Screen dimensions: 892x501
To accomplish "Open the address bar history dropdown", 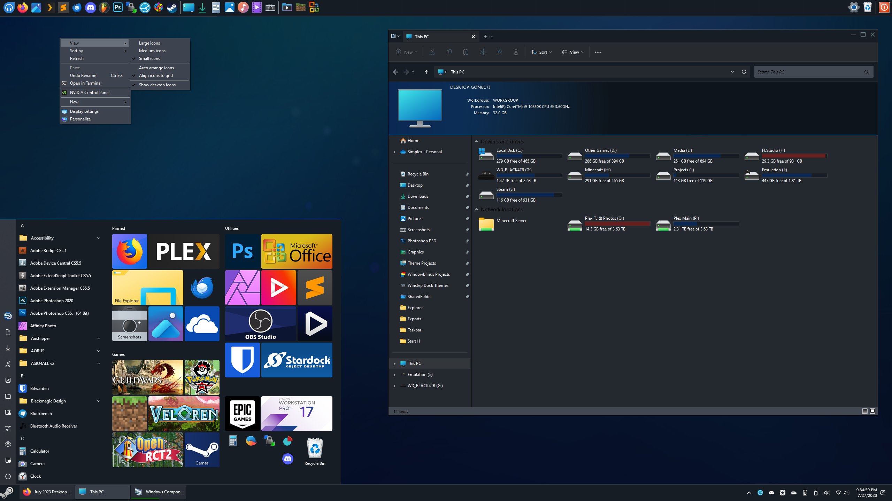I will point(732,72).
